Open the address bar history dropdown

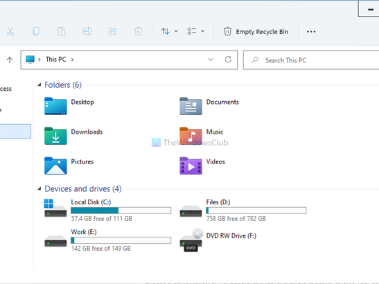pos(211,60)
